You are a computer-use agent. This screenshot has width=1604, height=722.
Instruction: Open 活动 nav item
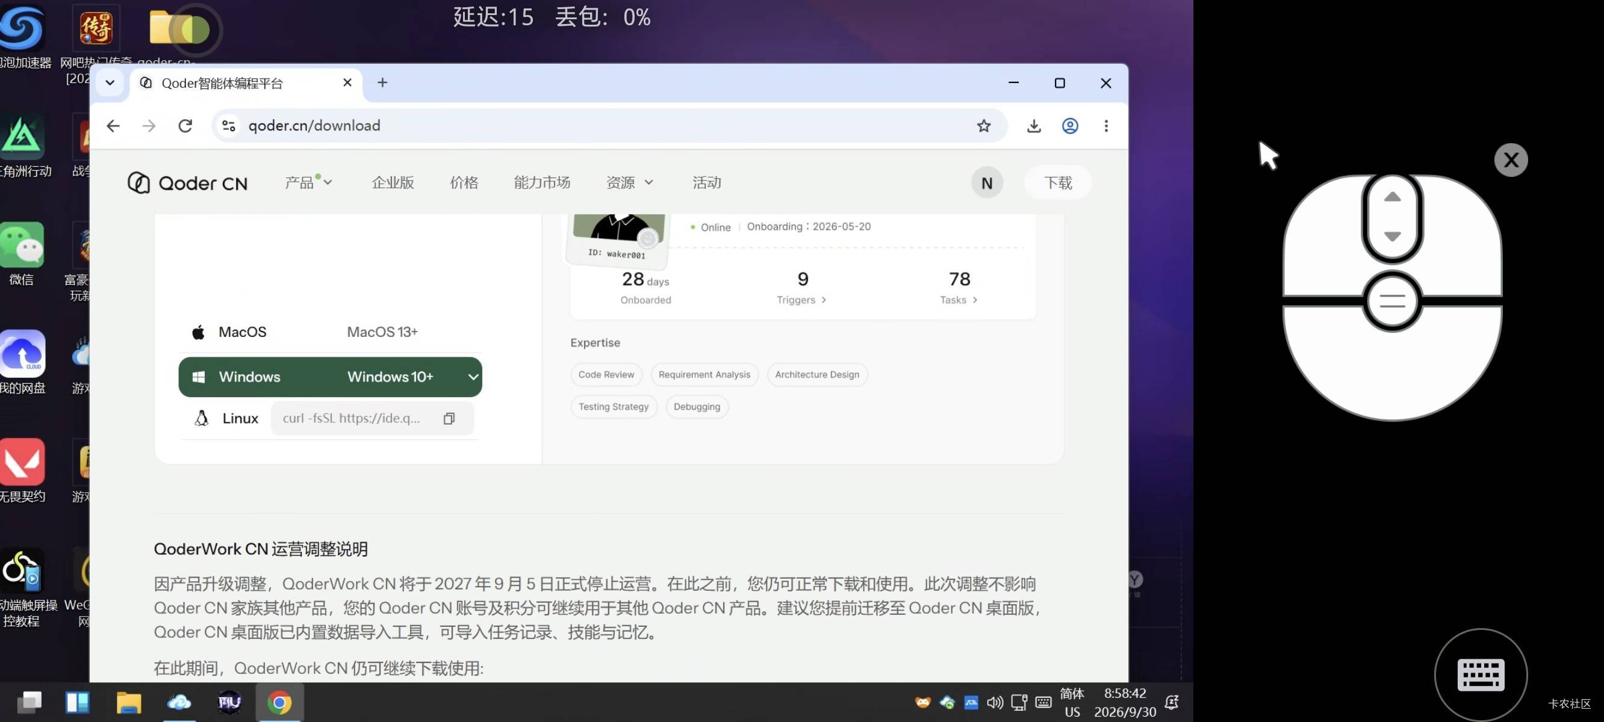(x=707, y=182)
